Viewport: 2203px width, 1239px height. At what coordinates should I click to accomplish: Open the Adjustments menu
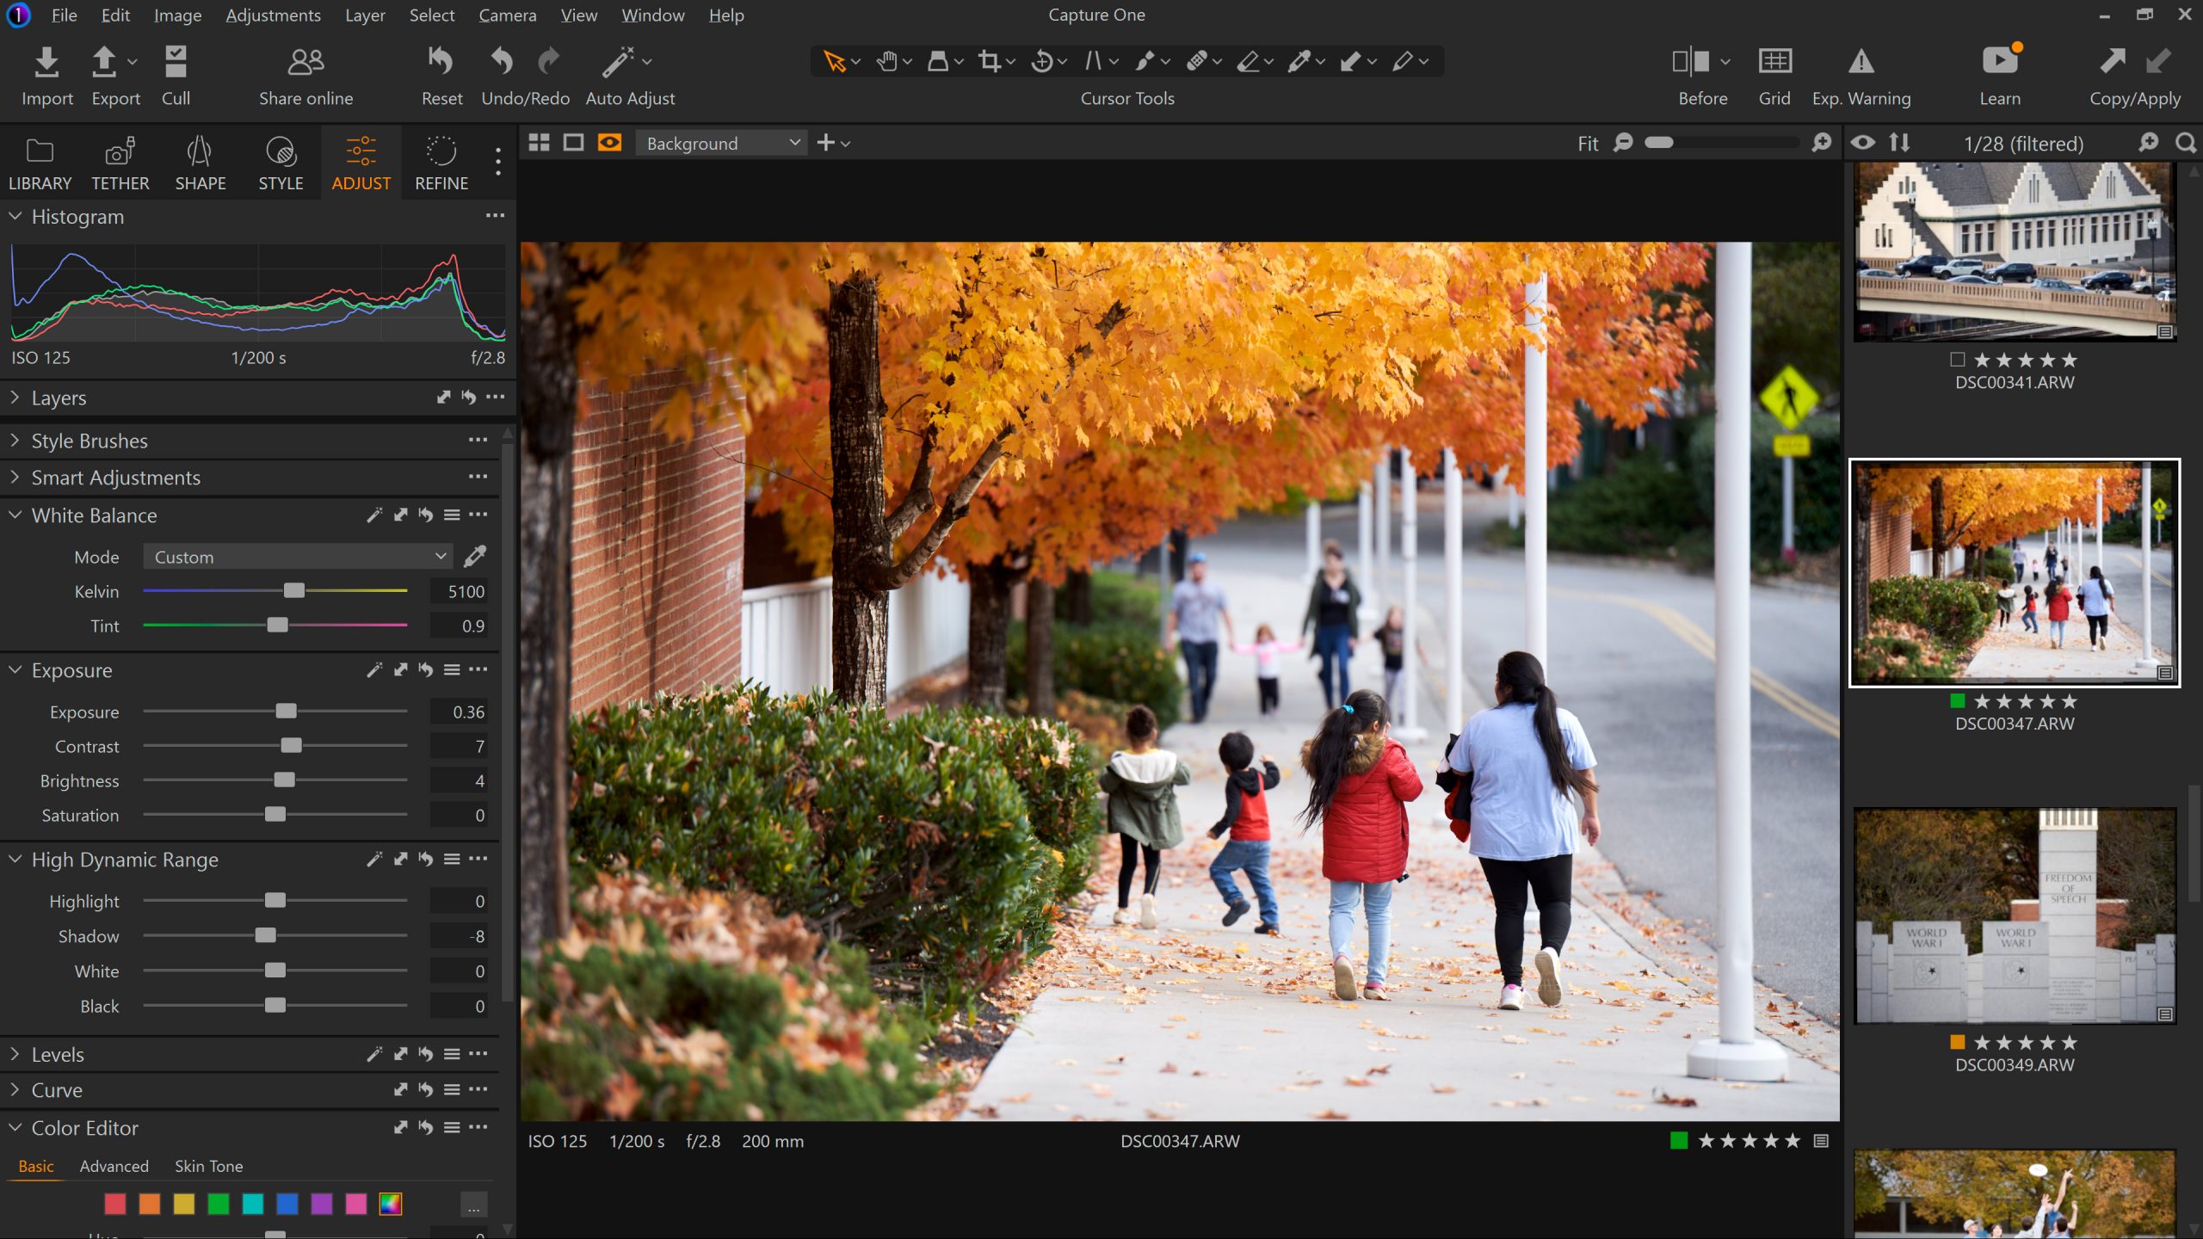click(x=272, y=15)
